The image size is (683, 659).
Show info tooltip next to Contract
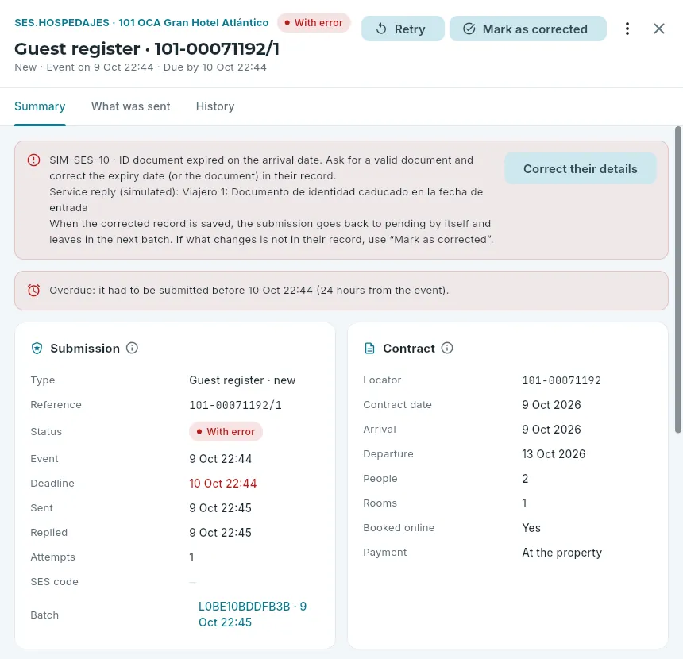point(447,348)
